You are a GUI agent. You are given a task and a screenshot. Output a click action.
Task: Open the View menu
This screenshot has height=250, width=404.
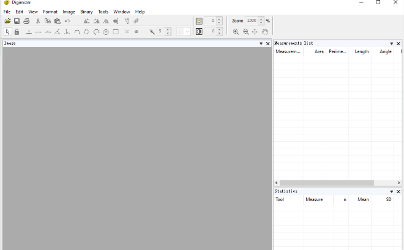pos(33,12)
